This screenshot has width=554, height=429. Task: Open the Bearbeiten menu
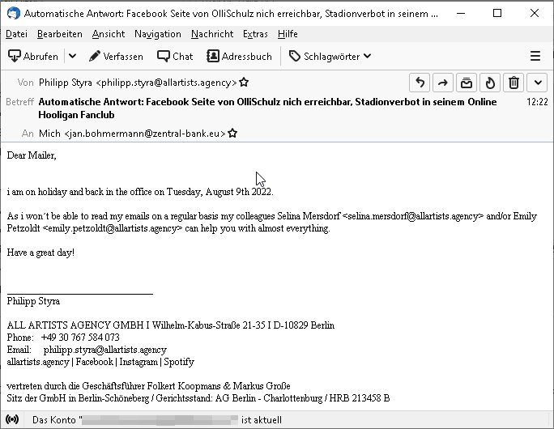59,34
